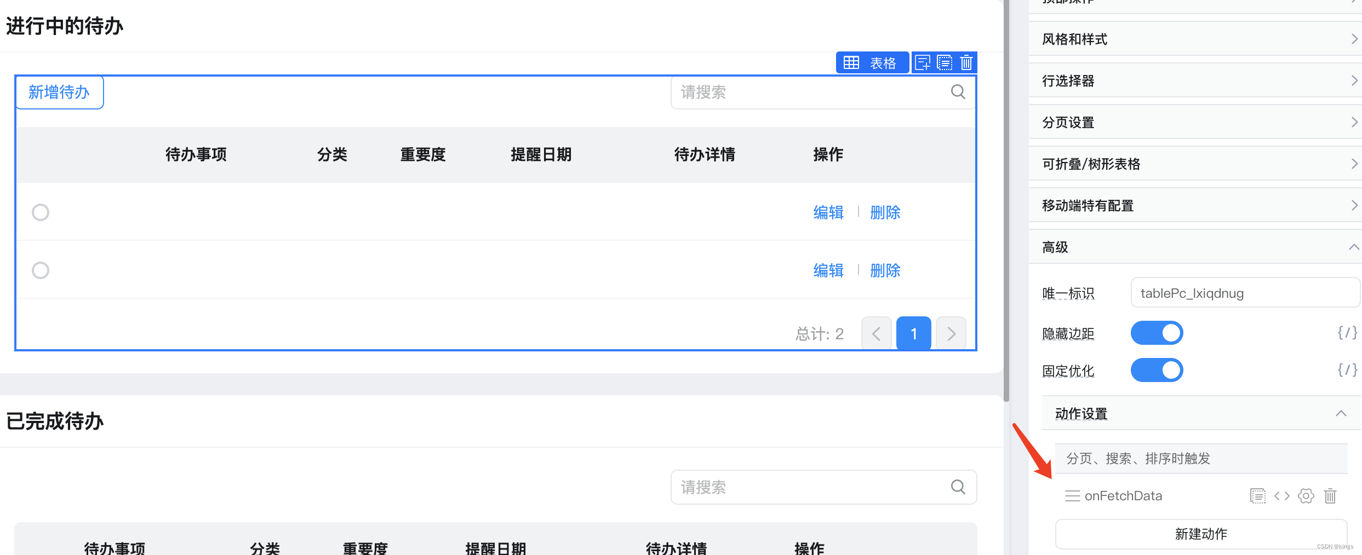The width and height of the screenshot is (1362, 555).
Task: Click the 新增待办 button
Action: click(x=59, y=92)
